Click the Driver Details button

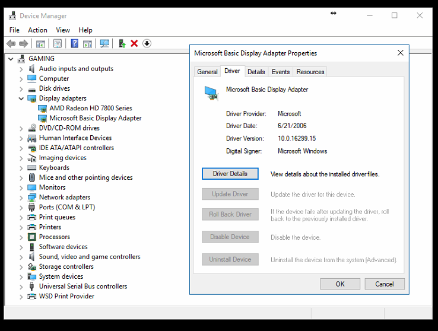pyautogui.click(x=230, y=174)
